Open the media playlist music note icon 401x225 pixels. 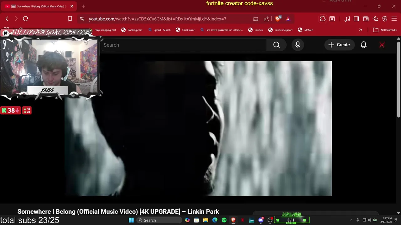[x=347, y=19]
